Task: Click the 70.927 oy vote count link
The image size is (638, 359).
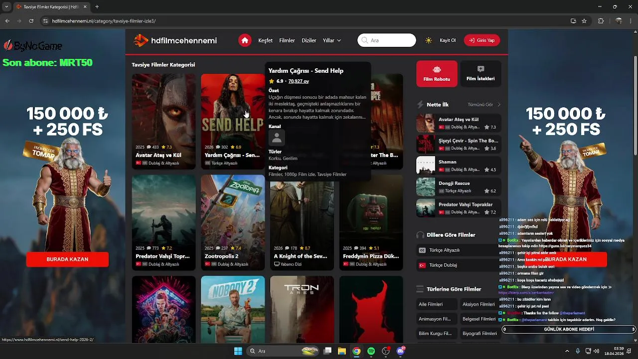Action: click(x=299, y=81)
